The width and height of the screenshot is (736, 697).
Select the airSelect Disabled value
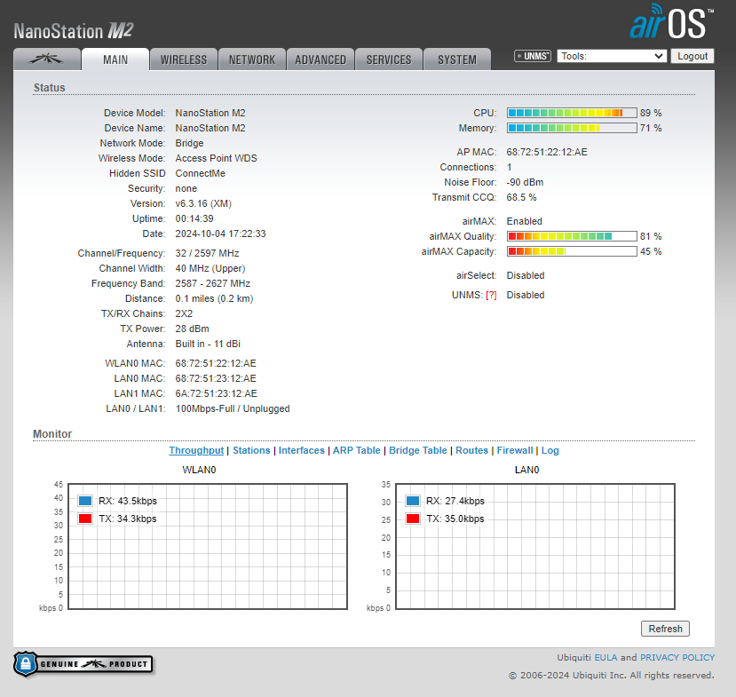526,275
